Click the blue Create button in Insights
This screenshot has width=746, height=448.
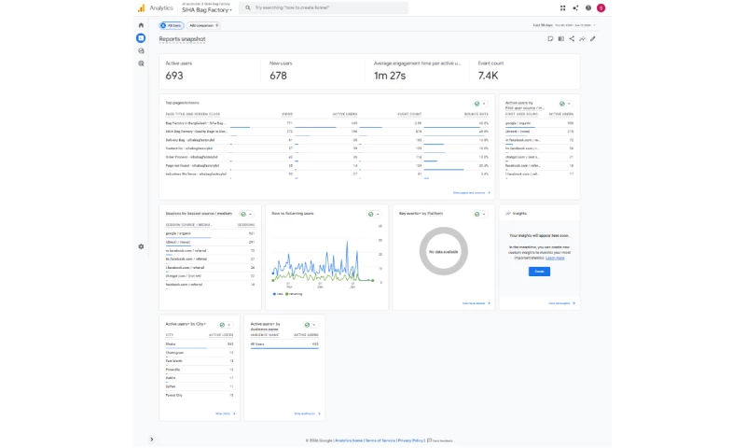coord(538,271)
